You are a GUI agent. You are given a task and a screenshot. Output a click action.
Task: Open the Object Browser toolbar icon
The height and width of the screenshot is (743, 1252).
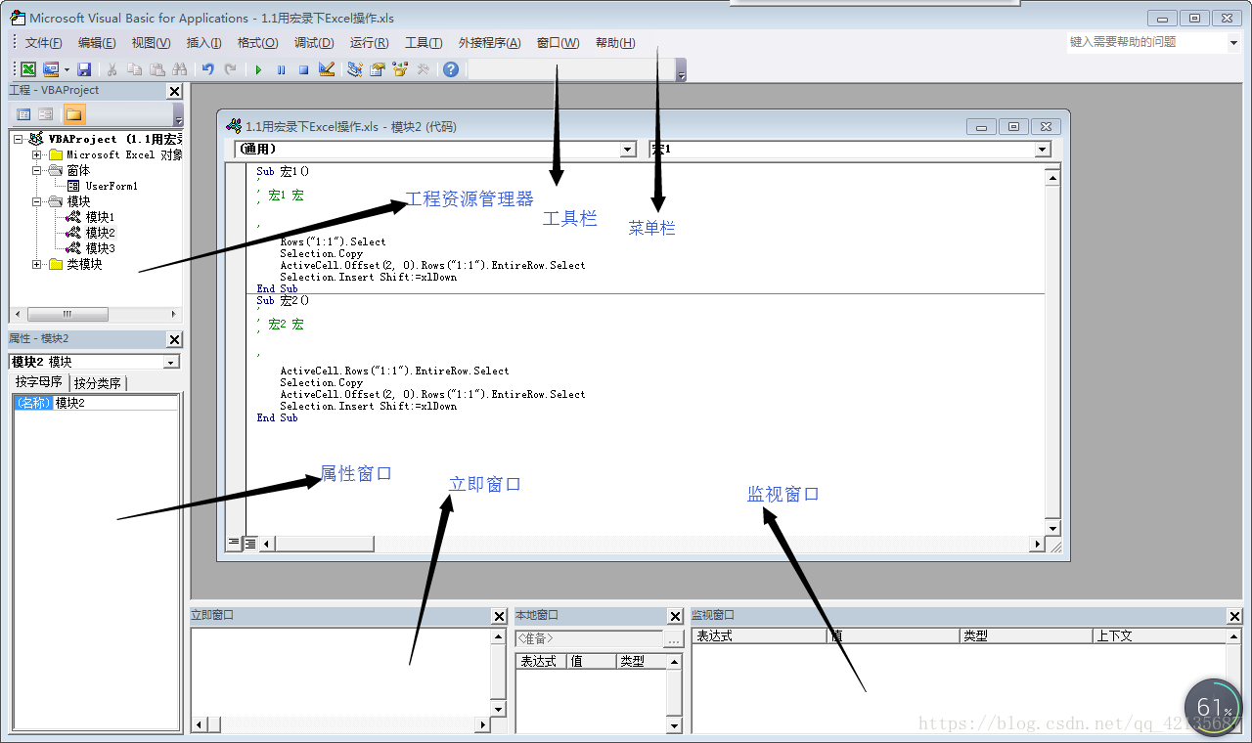(x=400, y=69)
